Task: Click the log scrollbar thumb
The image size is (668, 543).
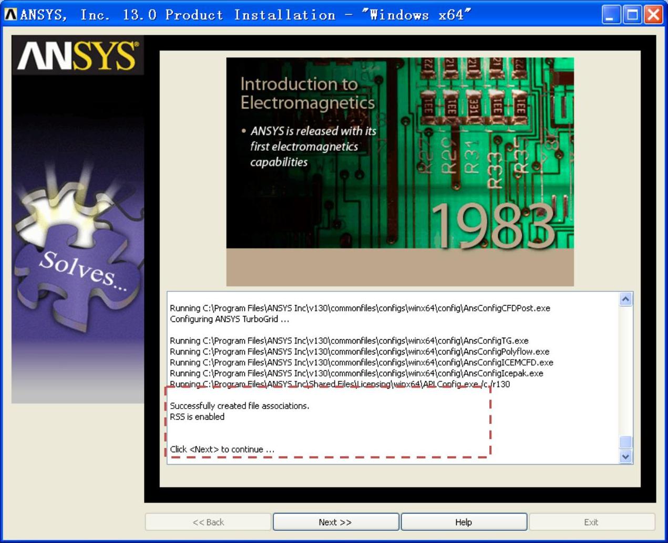Action: [x=625, y=442]
